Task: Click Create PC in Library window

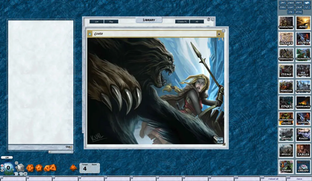Action: [x=182, y=22]
